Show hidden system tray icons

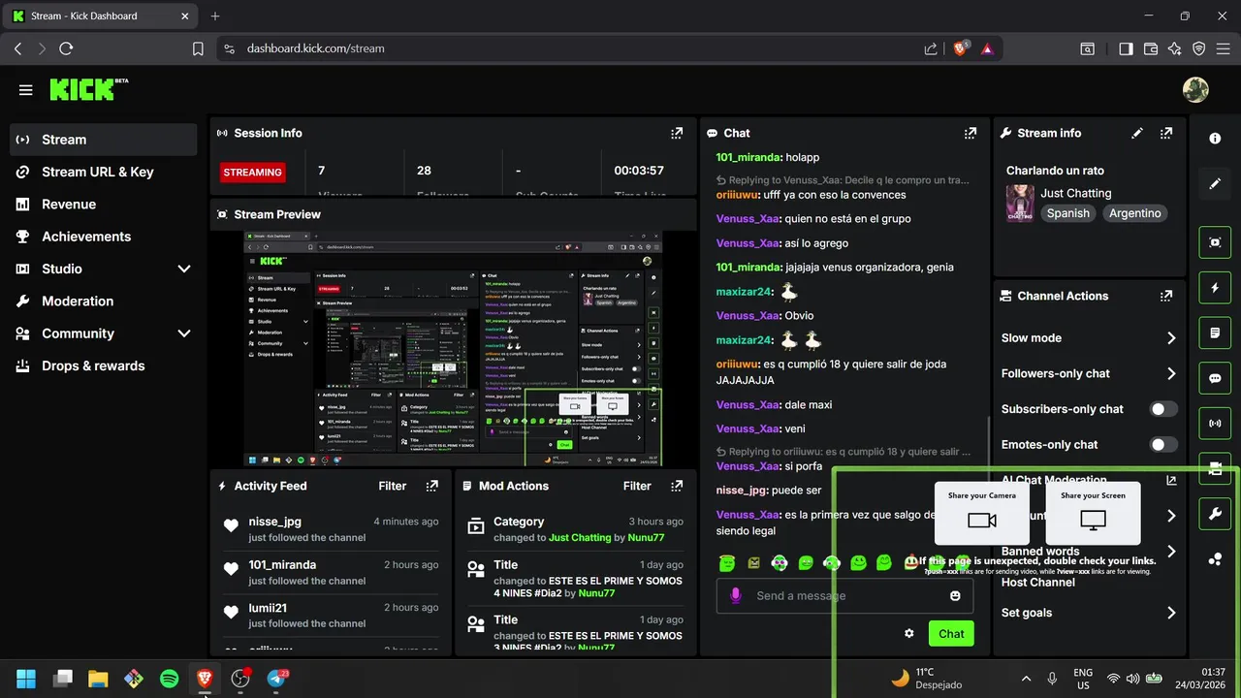(x=1026, y=679)
